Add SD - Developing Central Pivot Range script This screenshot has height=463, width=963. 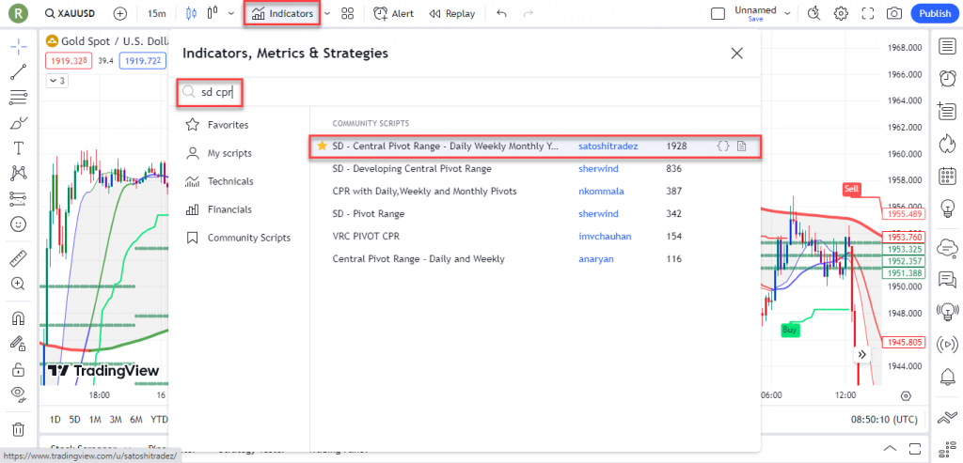point(535,169)
